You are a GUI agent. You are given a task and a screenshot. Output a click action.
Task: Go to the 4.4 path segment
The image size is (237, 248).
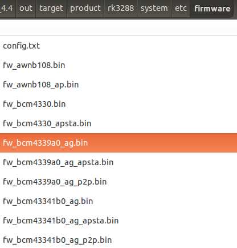click(x=7, y=9)
